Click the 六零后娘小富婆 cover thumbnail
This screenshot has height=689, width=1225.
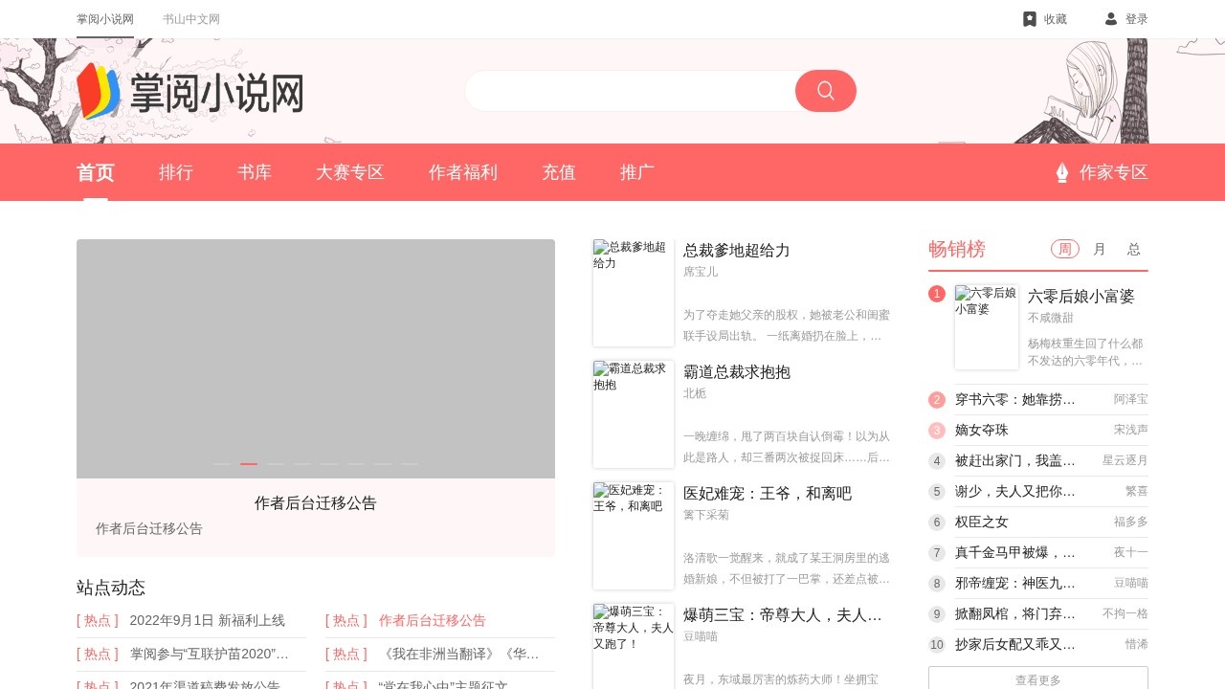987,327
